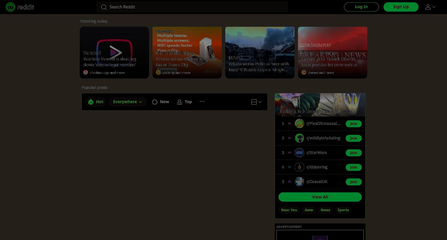
Task: Join the r/CasualUK community
Action: pos(354,182)
